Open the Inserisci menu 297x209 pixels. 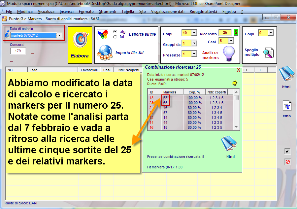(x=66, y=12)
